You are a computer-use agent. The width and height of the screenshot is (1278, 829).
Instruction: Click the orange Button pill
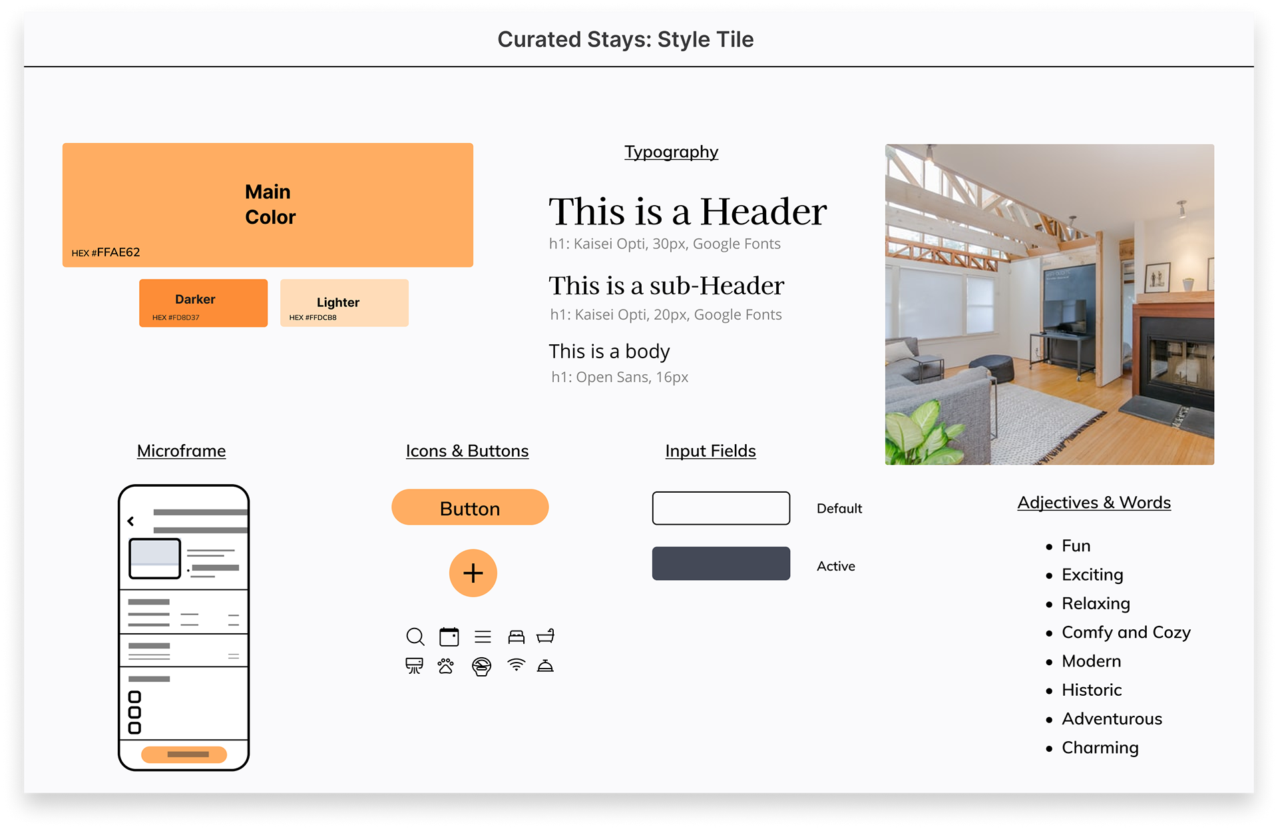click(470, 507)
